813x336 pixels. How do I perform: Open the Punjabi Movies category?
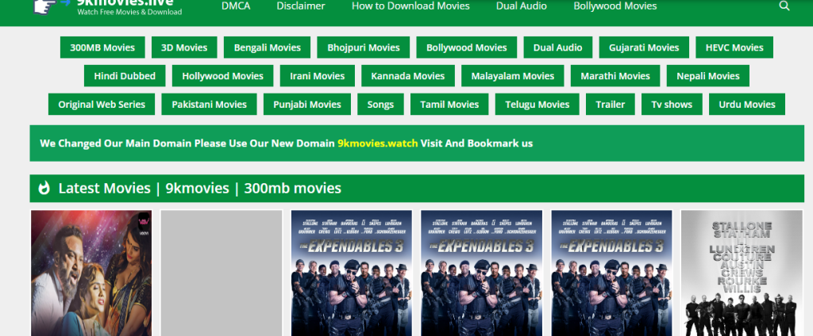[307, 104]
